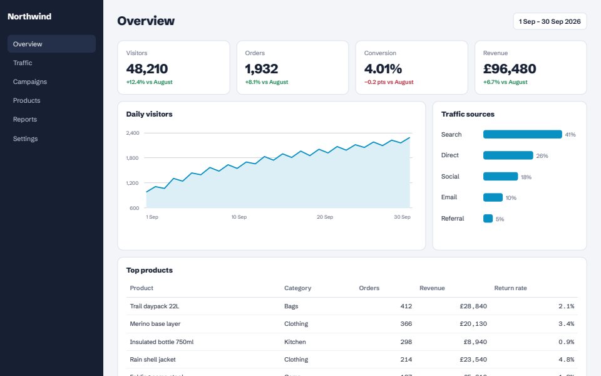601x376 pixels.
Task: Click the 298 orders value
Action: point(406,342)
